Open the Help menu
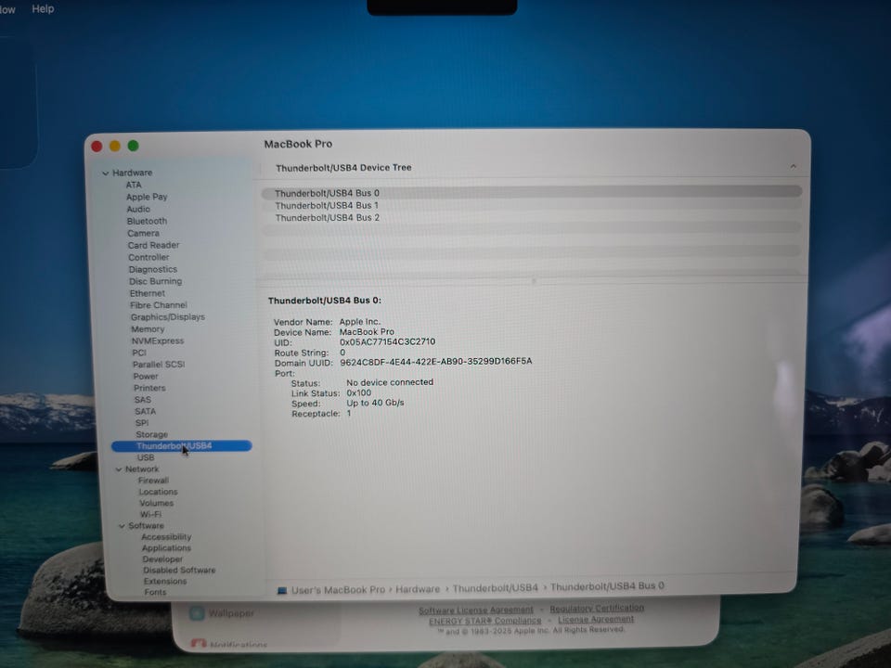The height and width of the screenshot is (668, 891). pos(43,9)
